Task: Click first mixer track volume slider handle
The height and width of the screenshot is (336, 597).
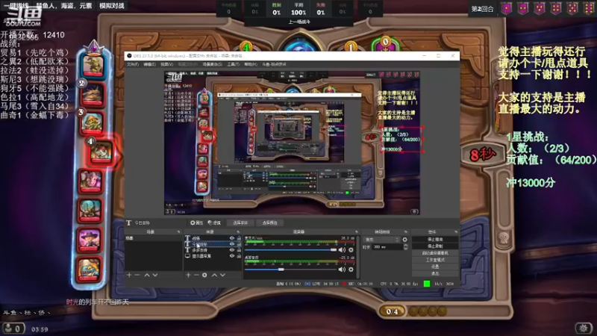Action: tap(334, 250)
